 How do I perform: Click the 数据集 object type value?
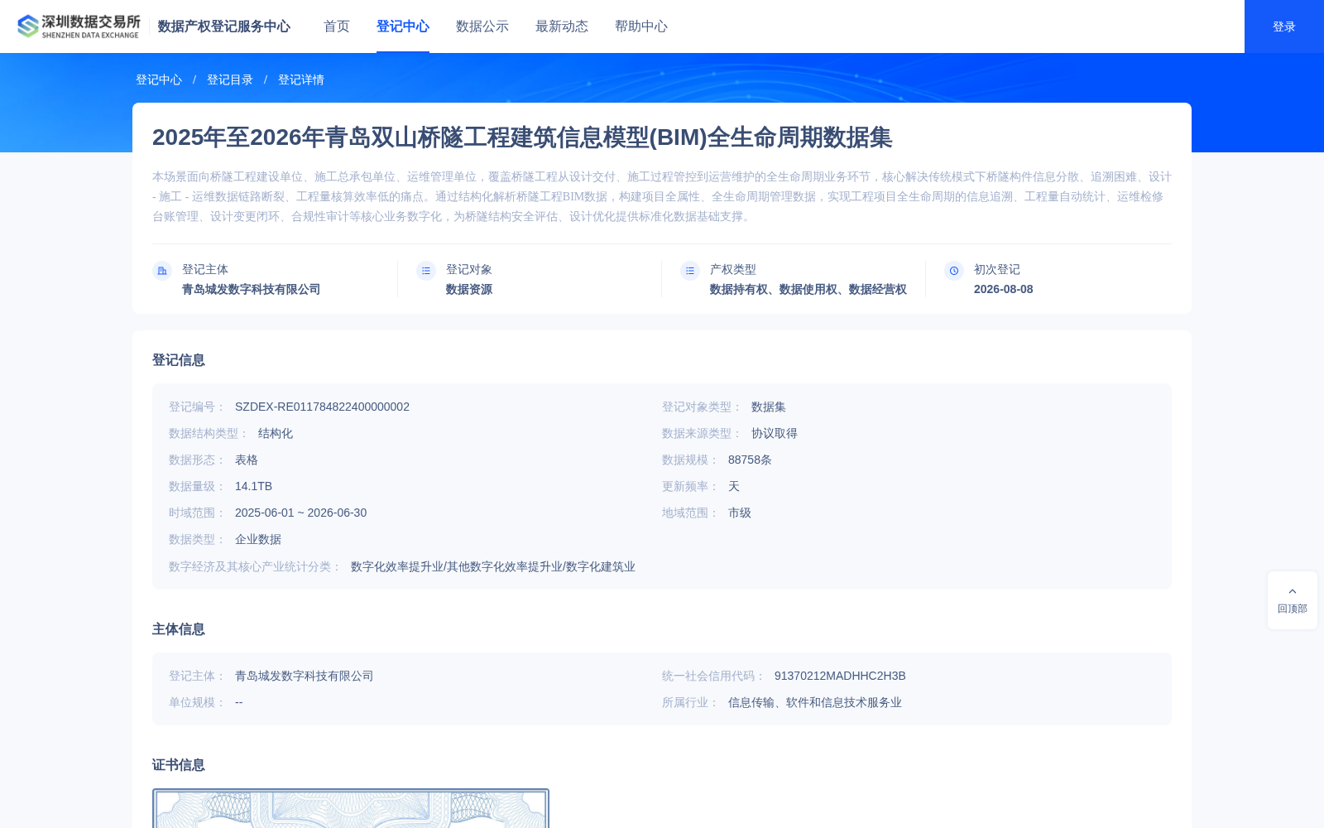pyautogui.click(x=769, y=407)
